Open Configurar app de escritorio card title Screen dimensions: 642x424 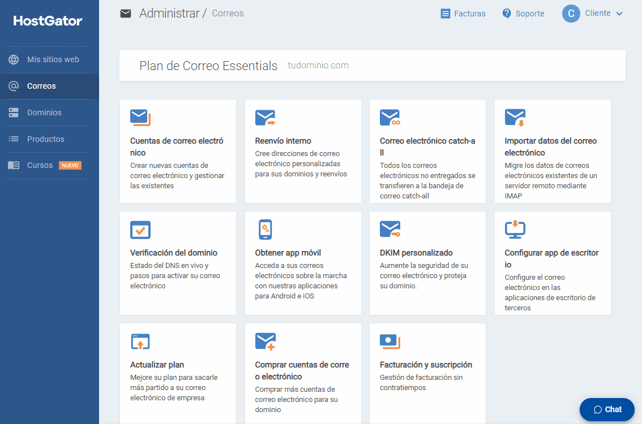[x=551, y=258]
